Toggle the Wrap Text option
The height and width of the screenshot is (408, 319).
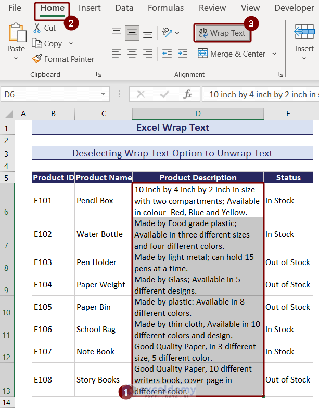(222, 33)
